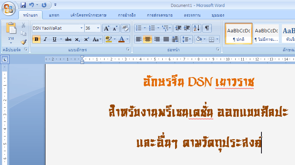Viewport: 295px width, 165px height.
Task: Save the document from quick access toolbar
Action: (x=23, y=5)
